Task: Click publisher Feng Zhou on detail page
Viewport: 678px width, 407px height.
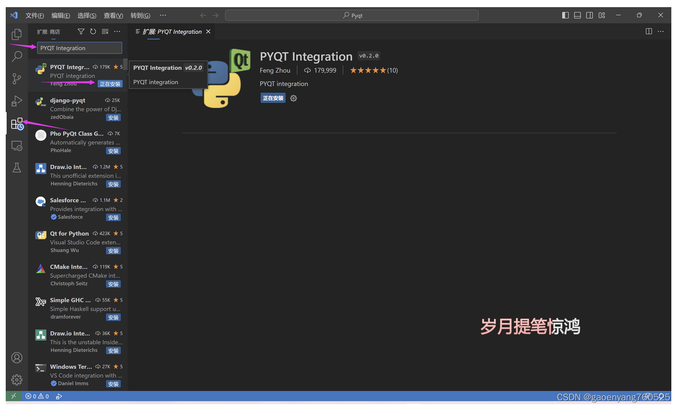Action: (275, 70)
